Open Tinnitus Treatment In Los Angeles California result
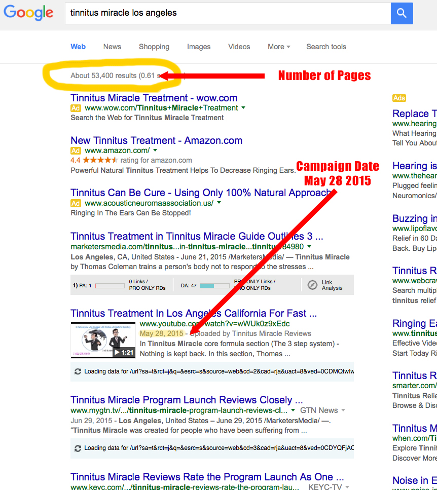 tap(194, 313)
